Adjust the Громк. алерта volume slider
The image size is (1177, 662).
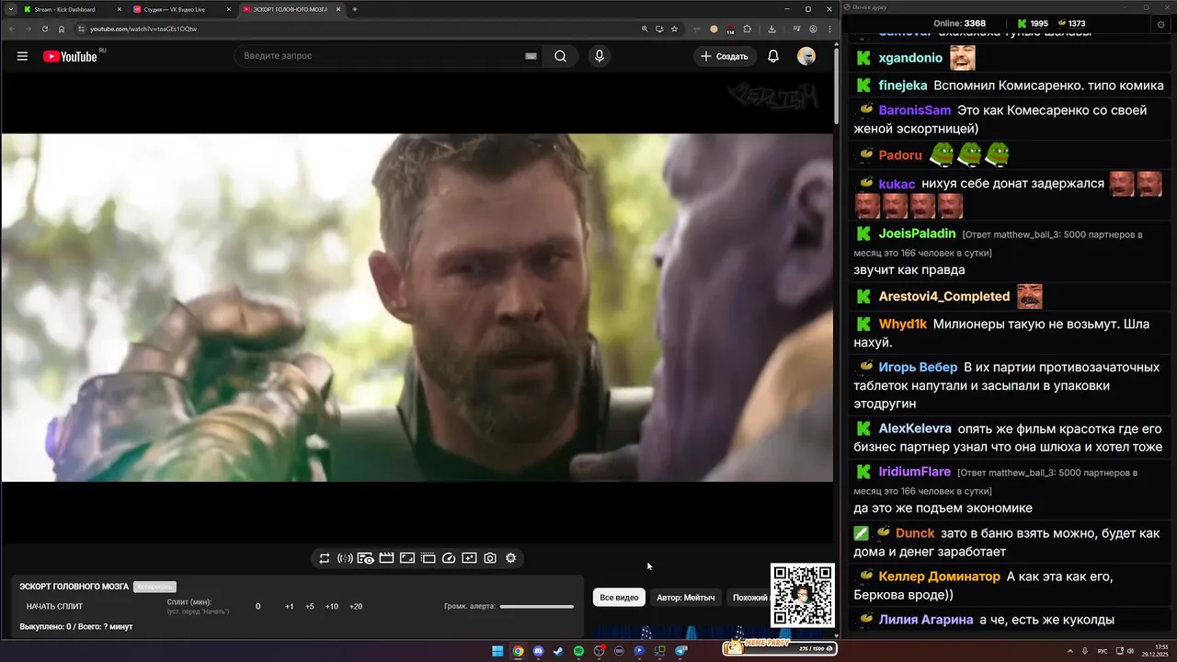point(537,607)
